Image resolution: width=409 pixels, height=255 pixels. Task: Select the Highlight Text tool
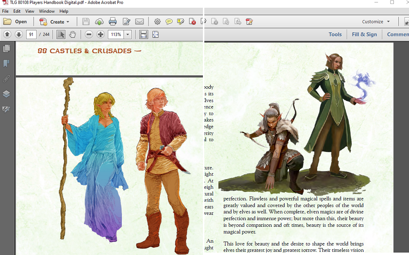pos(180,22)
